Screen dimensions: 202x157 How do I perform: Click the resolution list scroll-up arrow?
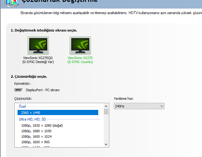point(106,106)
